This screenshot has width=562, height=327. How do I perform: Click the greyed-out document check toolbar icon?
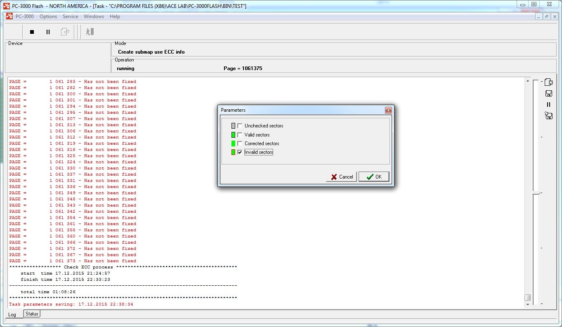(x=65, y=32)
